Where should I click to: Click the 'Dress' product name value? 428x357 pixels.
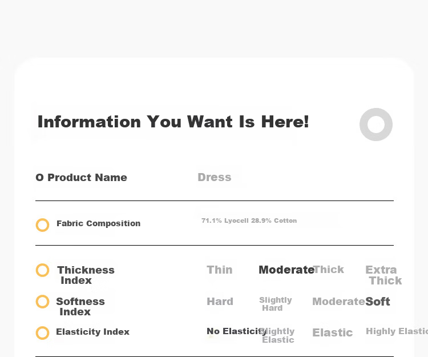click(x=215, y=177)
